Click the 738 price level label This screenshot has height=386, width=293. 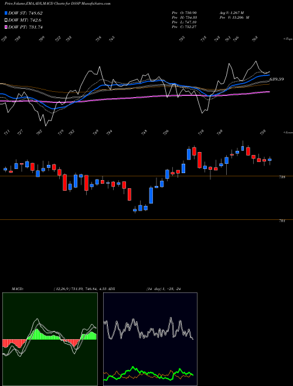coord(282,177)
